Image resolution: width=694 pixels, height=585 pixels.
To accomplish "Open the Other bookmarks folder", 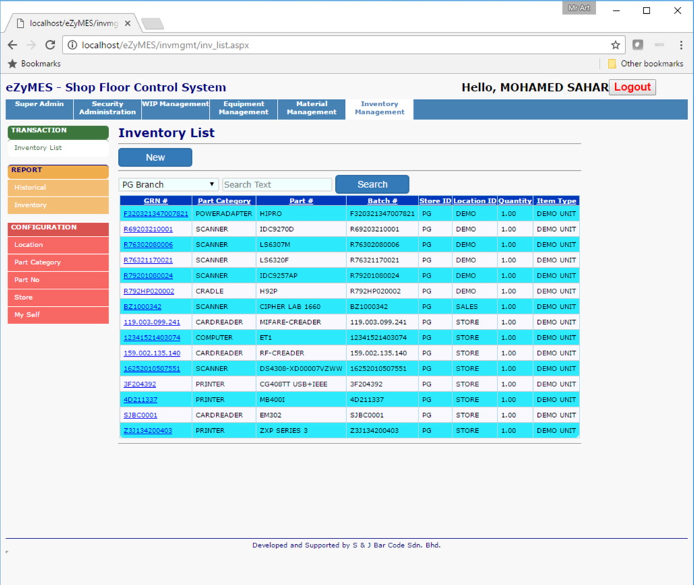I will point(645,64).
